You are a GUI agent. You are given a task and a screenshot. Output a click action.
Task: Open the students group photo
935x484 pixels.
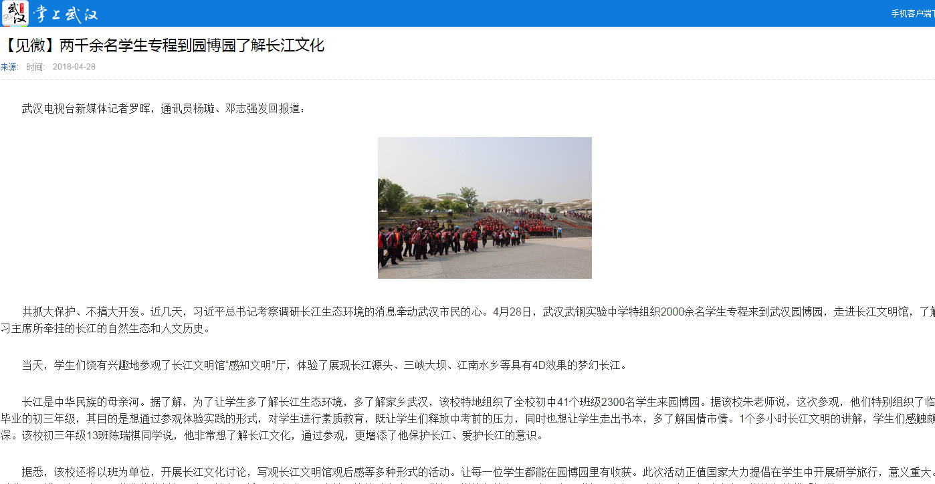point(484,208)
